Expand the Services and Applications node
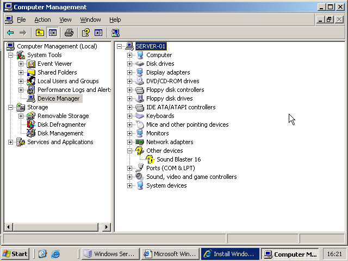 point(10,142)
